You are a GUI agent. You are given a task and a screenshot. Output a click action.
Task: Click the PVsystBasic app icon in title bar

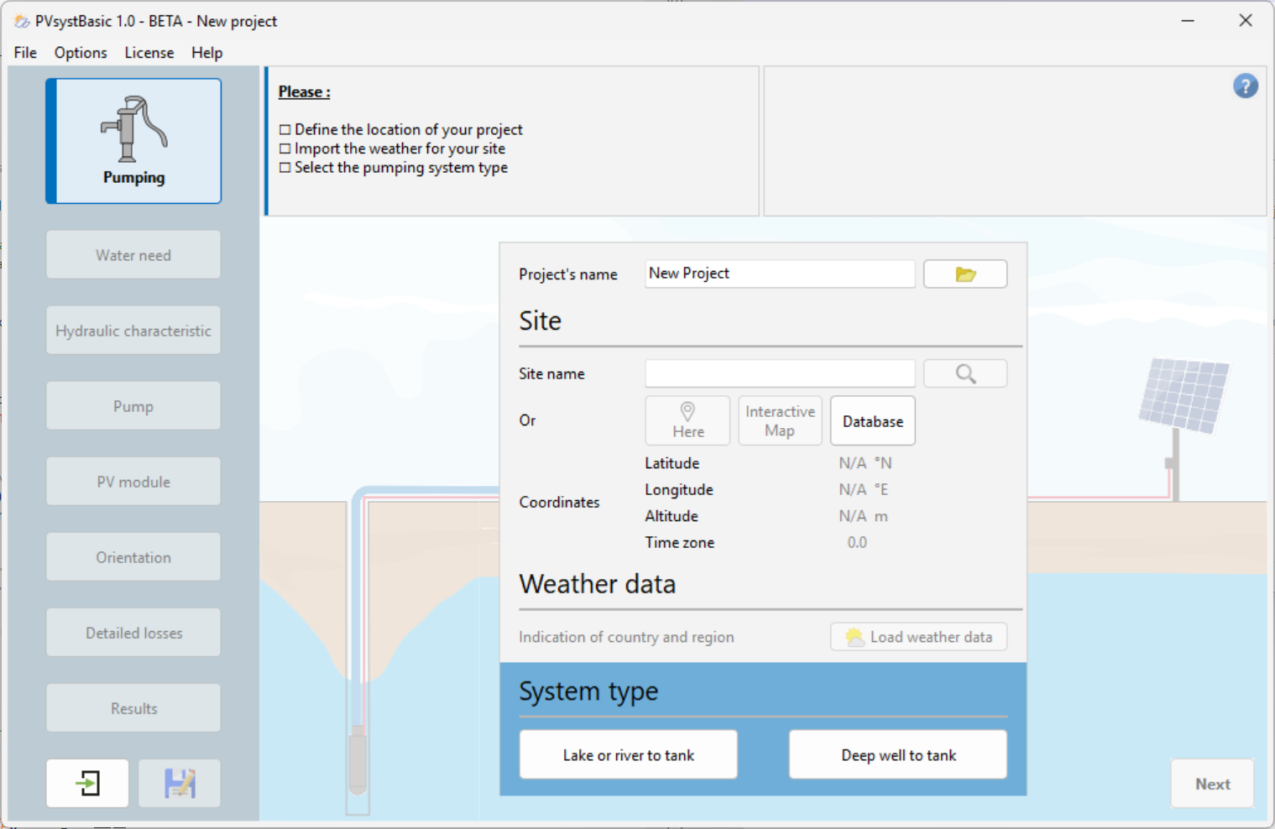coord(22,21)
